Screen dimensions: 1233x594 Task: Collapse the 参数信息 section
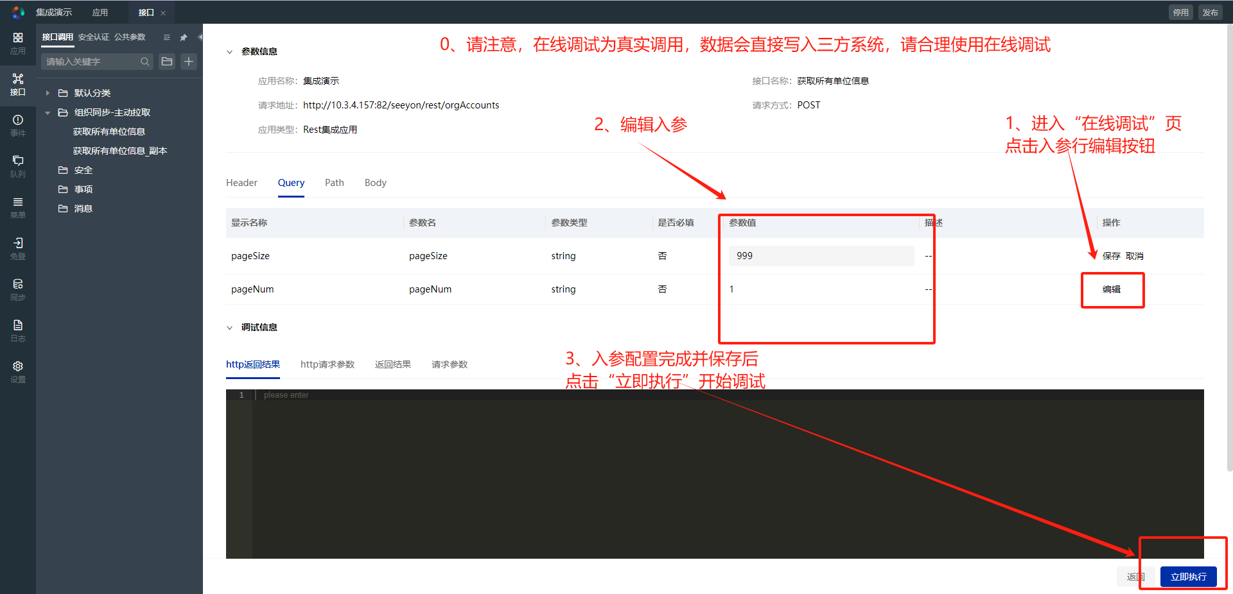230,52
